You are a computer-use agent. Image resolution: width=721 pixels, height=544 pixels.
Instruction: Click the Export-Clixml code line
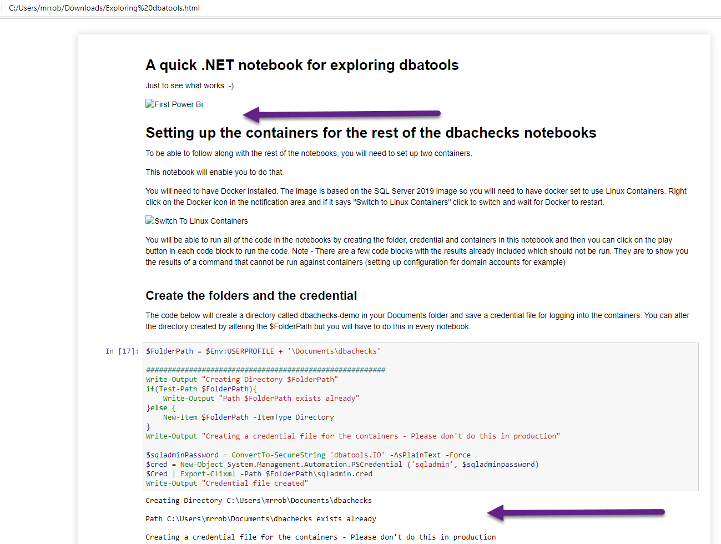pos(259,474)
